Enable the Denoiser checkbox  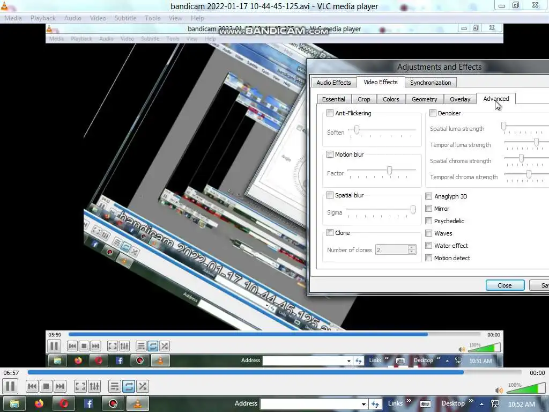[x=433, y=113]
